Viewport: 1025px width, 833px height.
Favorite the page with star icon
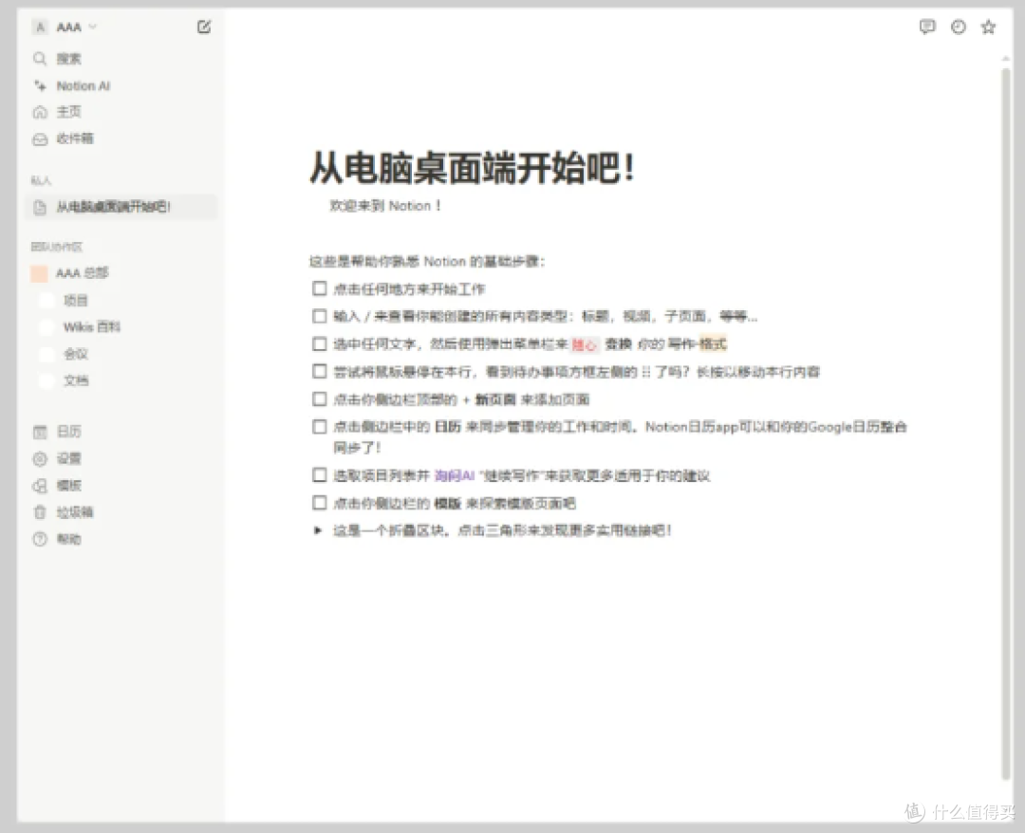coord(988,27)
